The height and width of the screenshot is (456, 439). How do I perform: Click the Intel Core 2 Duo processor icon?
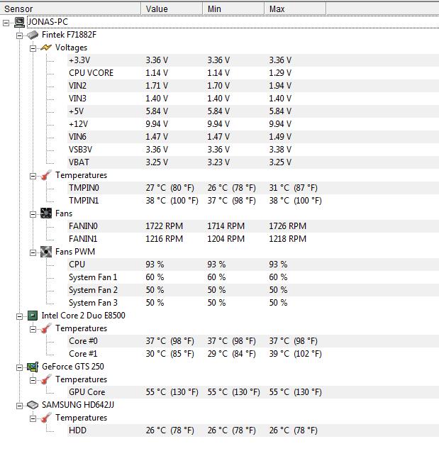(33, 316)
